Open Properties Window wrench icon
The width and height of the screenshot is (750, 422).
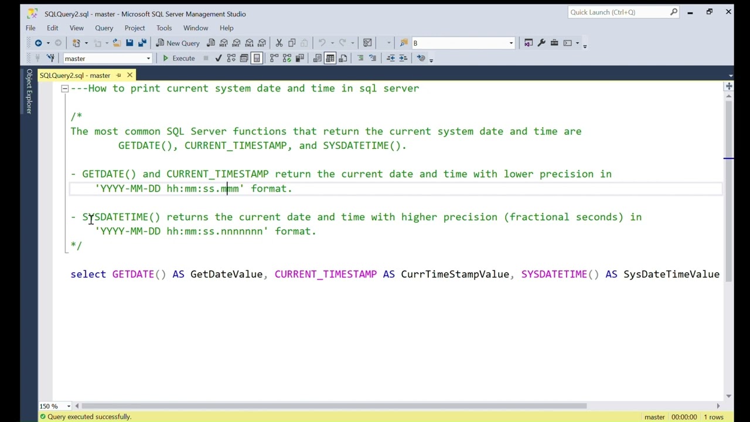click(x=541, y=43)
